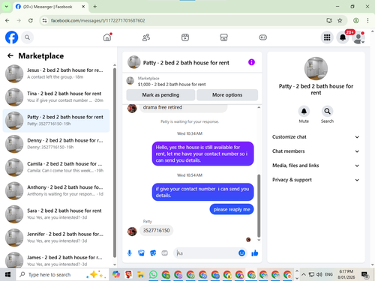Expand the Privacy & support section

pos(316,180)
